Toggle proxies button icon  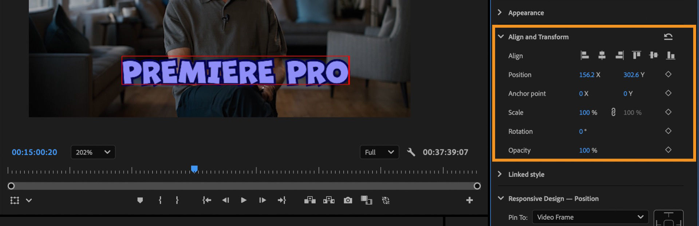click(386, 200)
